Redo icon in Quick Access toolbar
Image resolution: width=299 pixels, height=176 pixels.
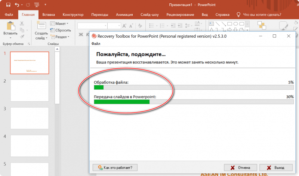(x=28, y=5)
